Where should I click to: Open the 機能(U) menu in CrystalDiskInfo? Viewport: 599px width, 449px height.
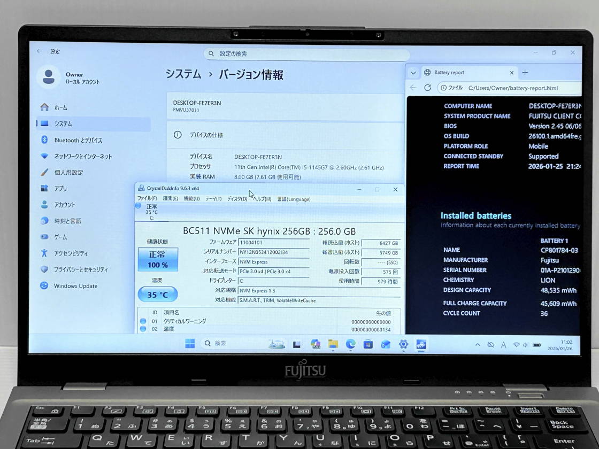point(191,199)
